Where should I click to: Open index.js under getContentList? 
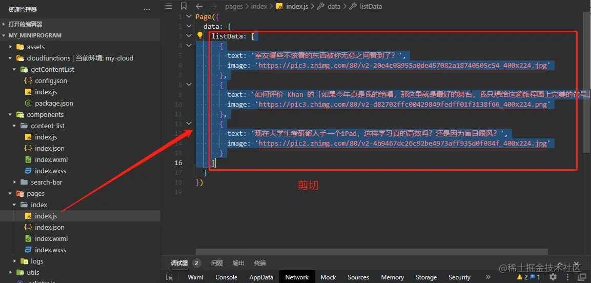click(x=46, y=92)
